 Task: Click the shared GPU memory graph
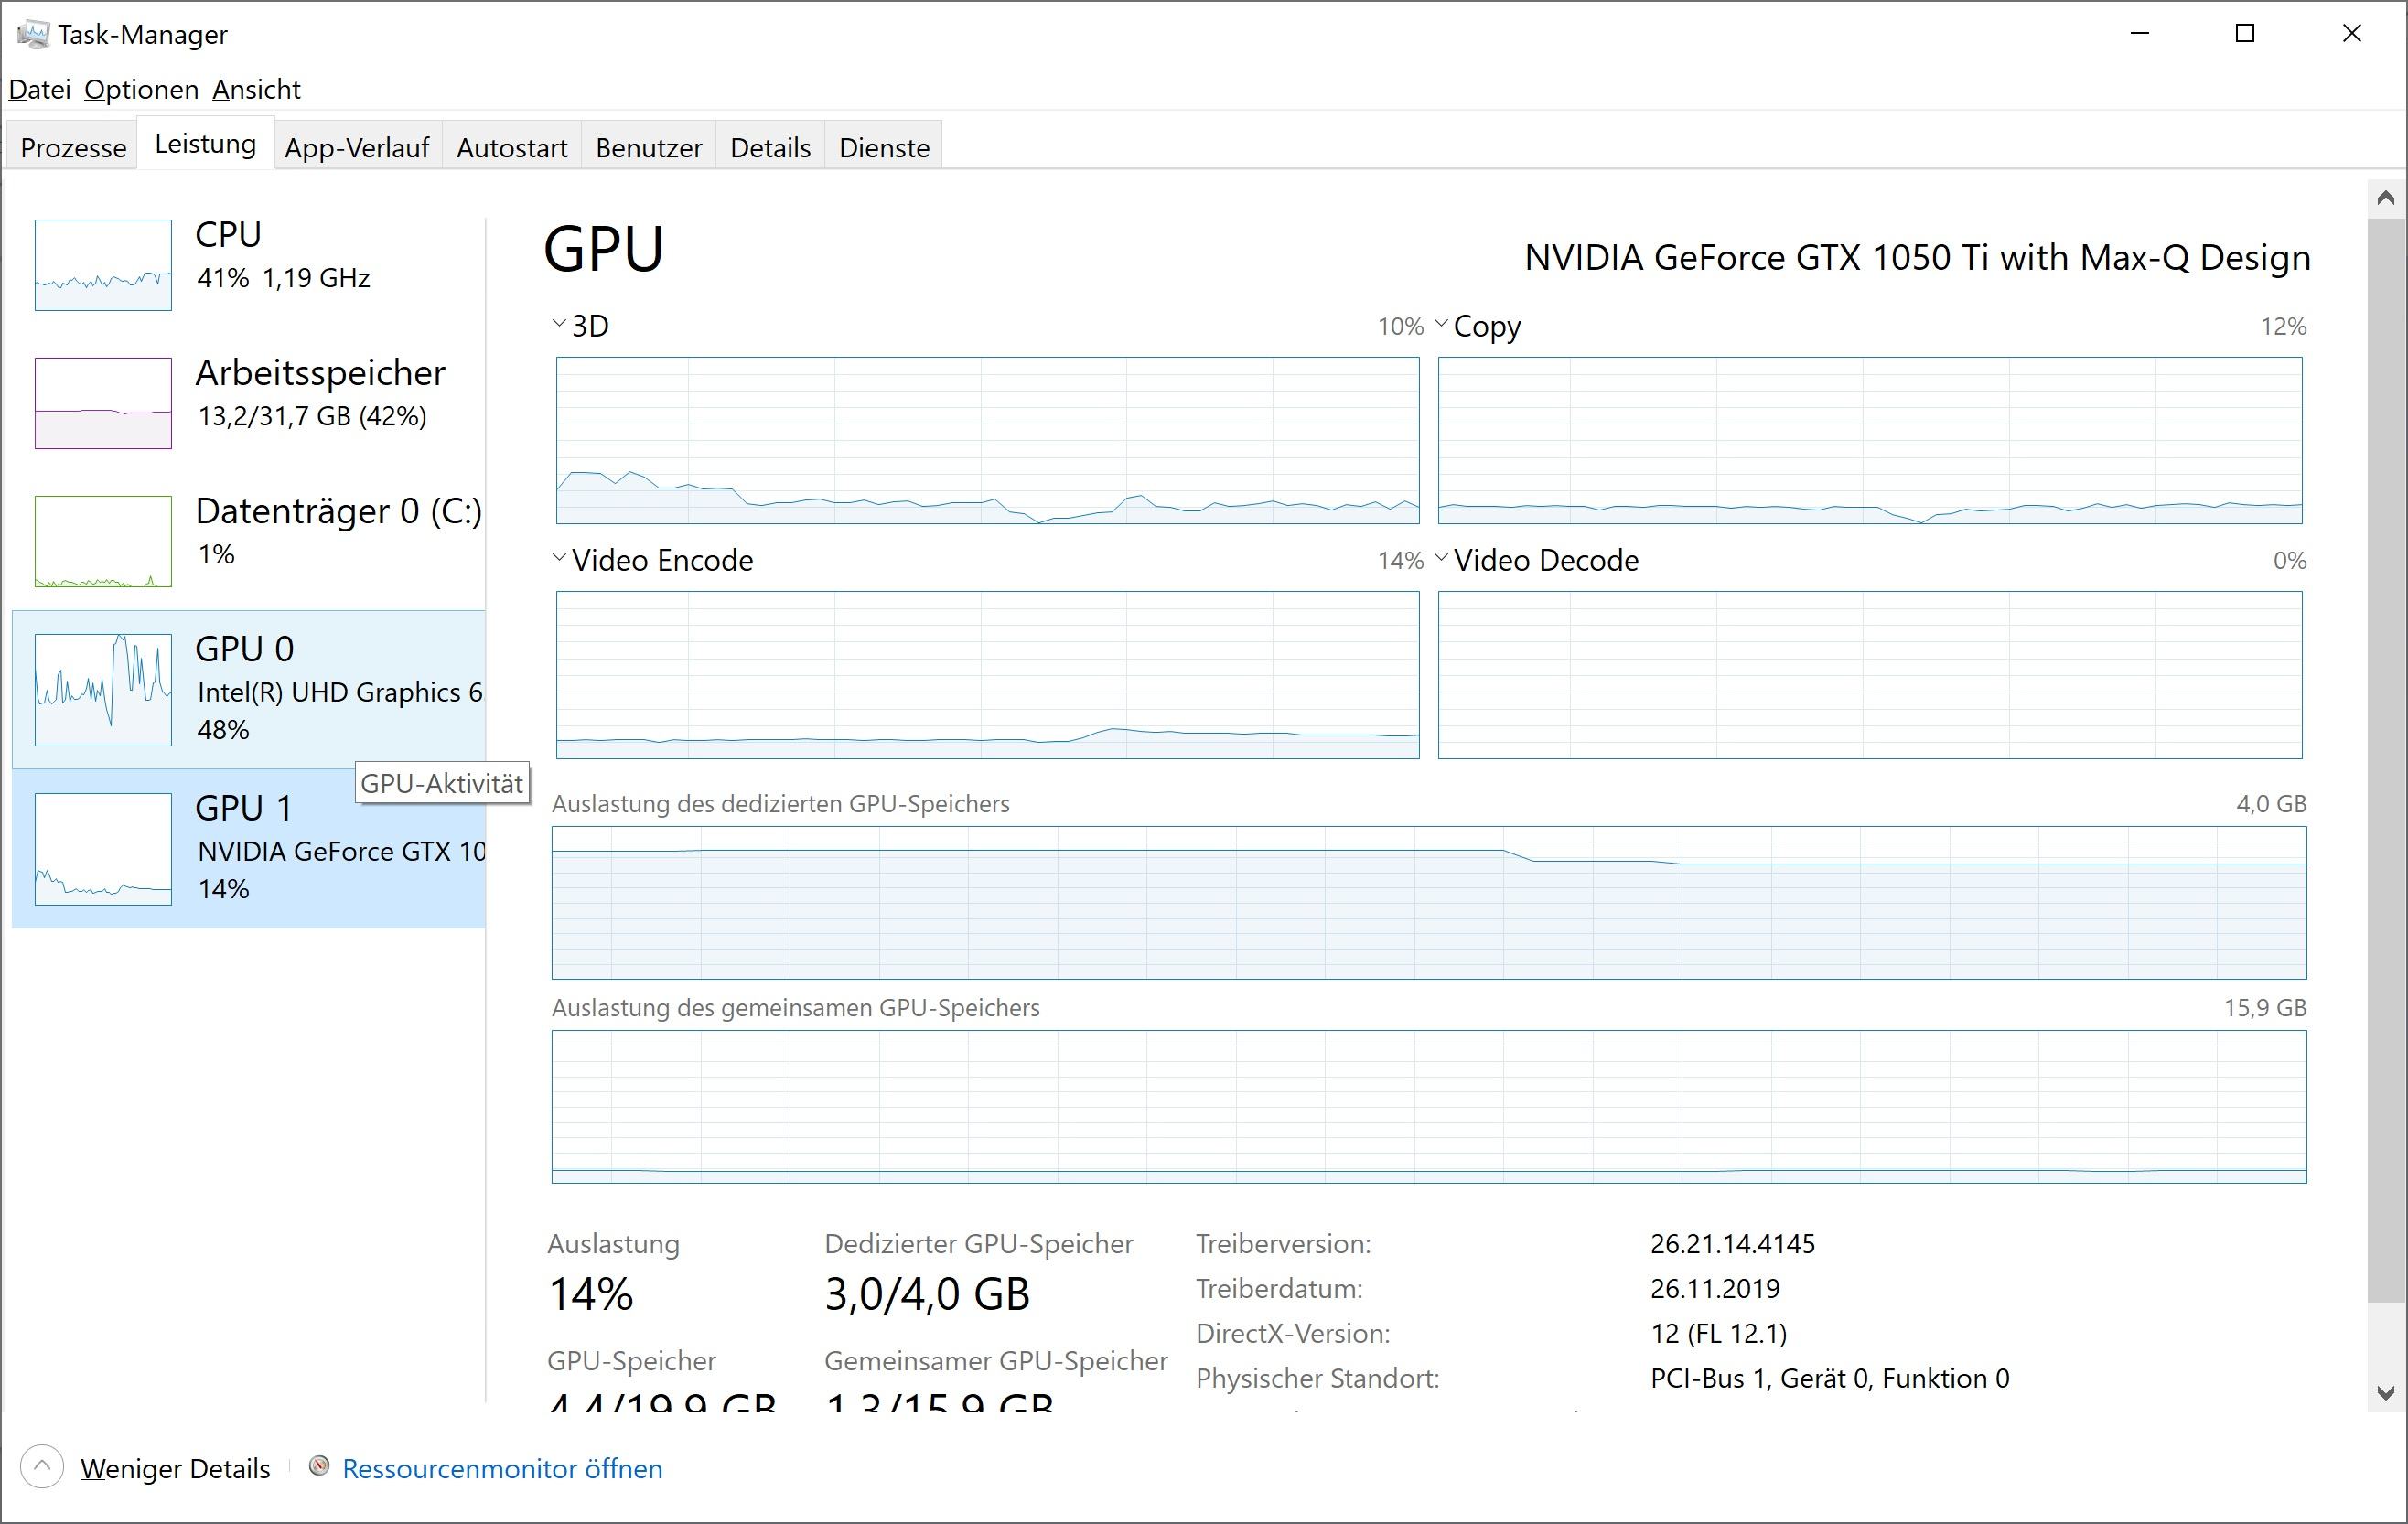[x=1429, y=1106]
